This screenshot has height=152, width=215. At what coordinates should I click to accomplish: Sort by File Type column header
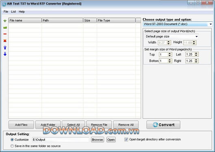coord(116,20)
